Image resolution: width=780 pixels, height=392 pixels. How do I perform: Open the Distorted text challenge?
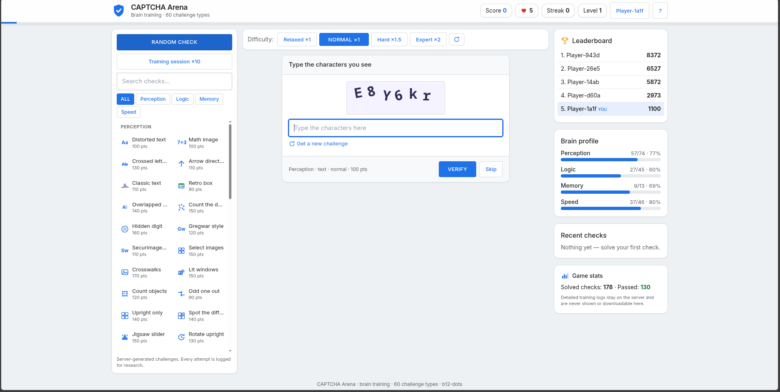145,143
